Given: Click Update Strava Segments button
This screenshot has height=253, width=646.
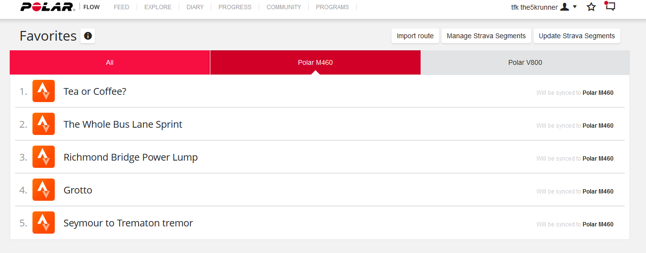Looking at the screenshot, I should pyautogui.click(x=577, y=36).
